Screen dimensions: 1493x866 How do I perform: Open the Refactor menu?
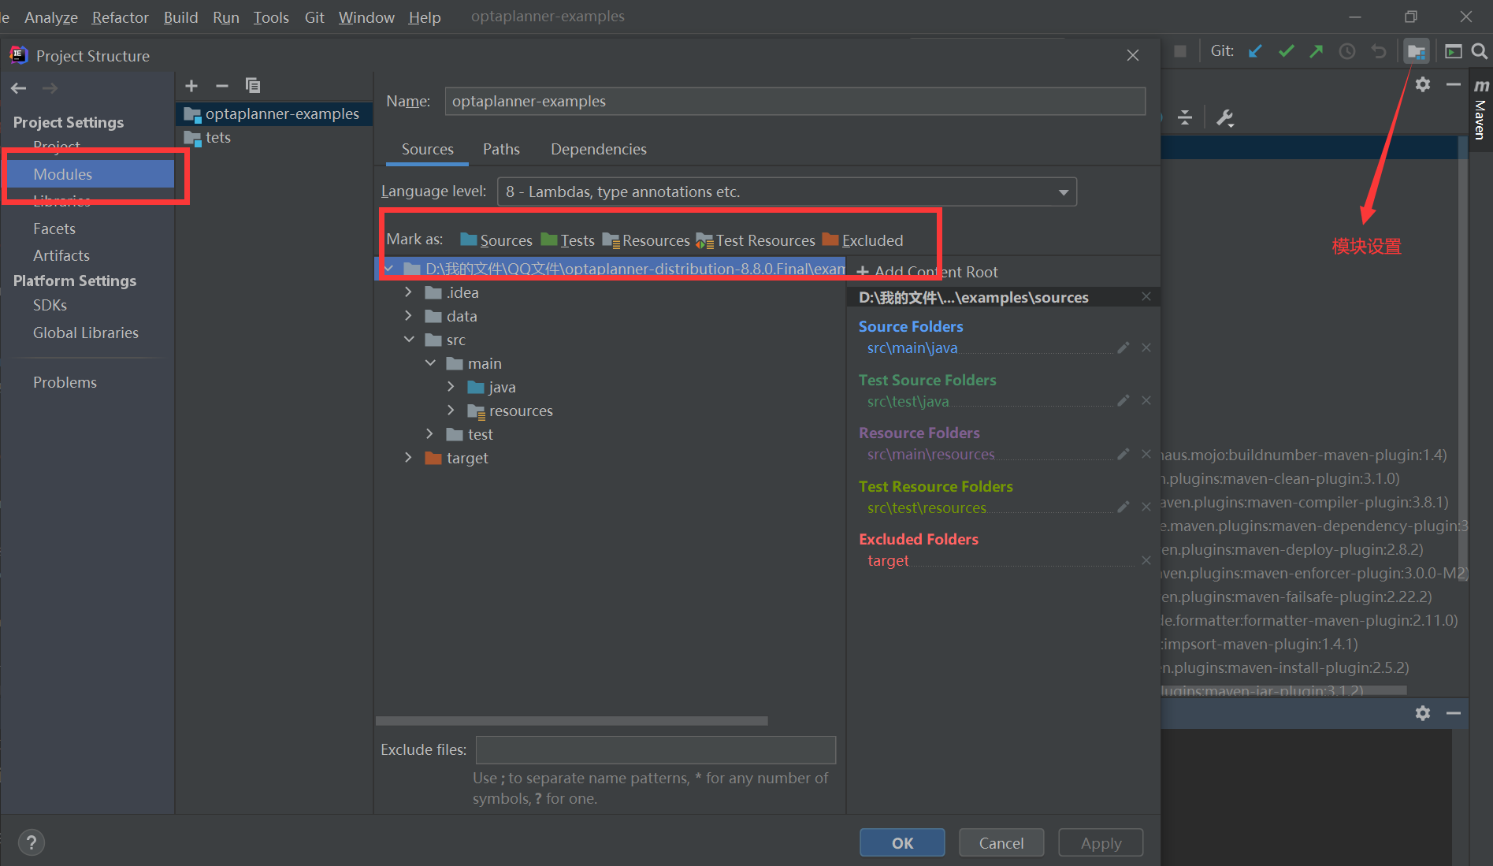[120, 17]
